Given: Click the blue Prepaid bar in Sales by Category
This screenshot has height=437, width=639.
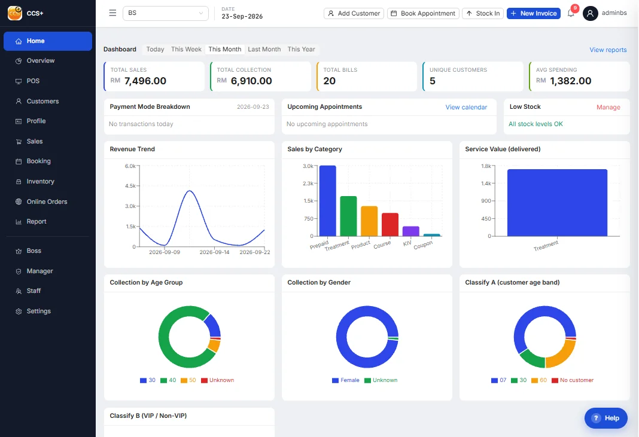Looking at the screenshot, I should coord(328,201).
